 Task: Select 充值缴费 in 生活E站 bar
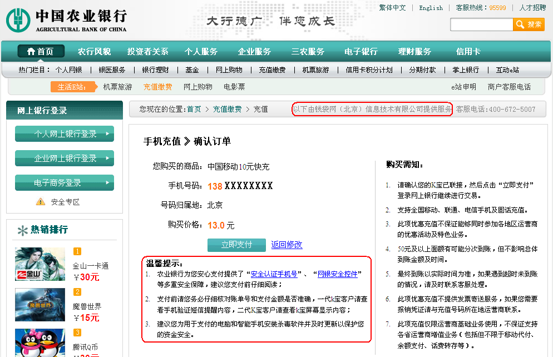(x=157, y=87)
